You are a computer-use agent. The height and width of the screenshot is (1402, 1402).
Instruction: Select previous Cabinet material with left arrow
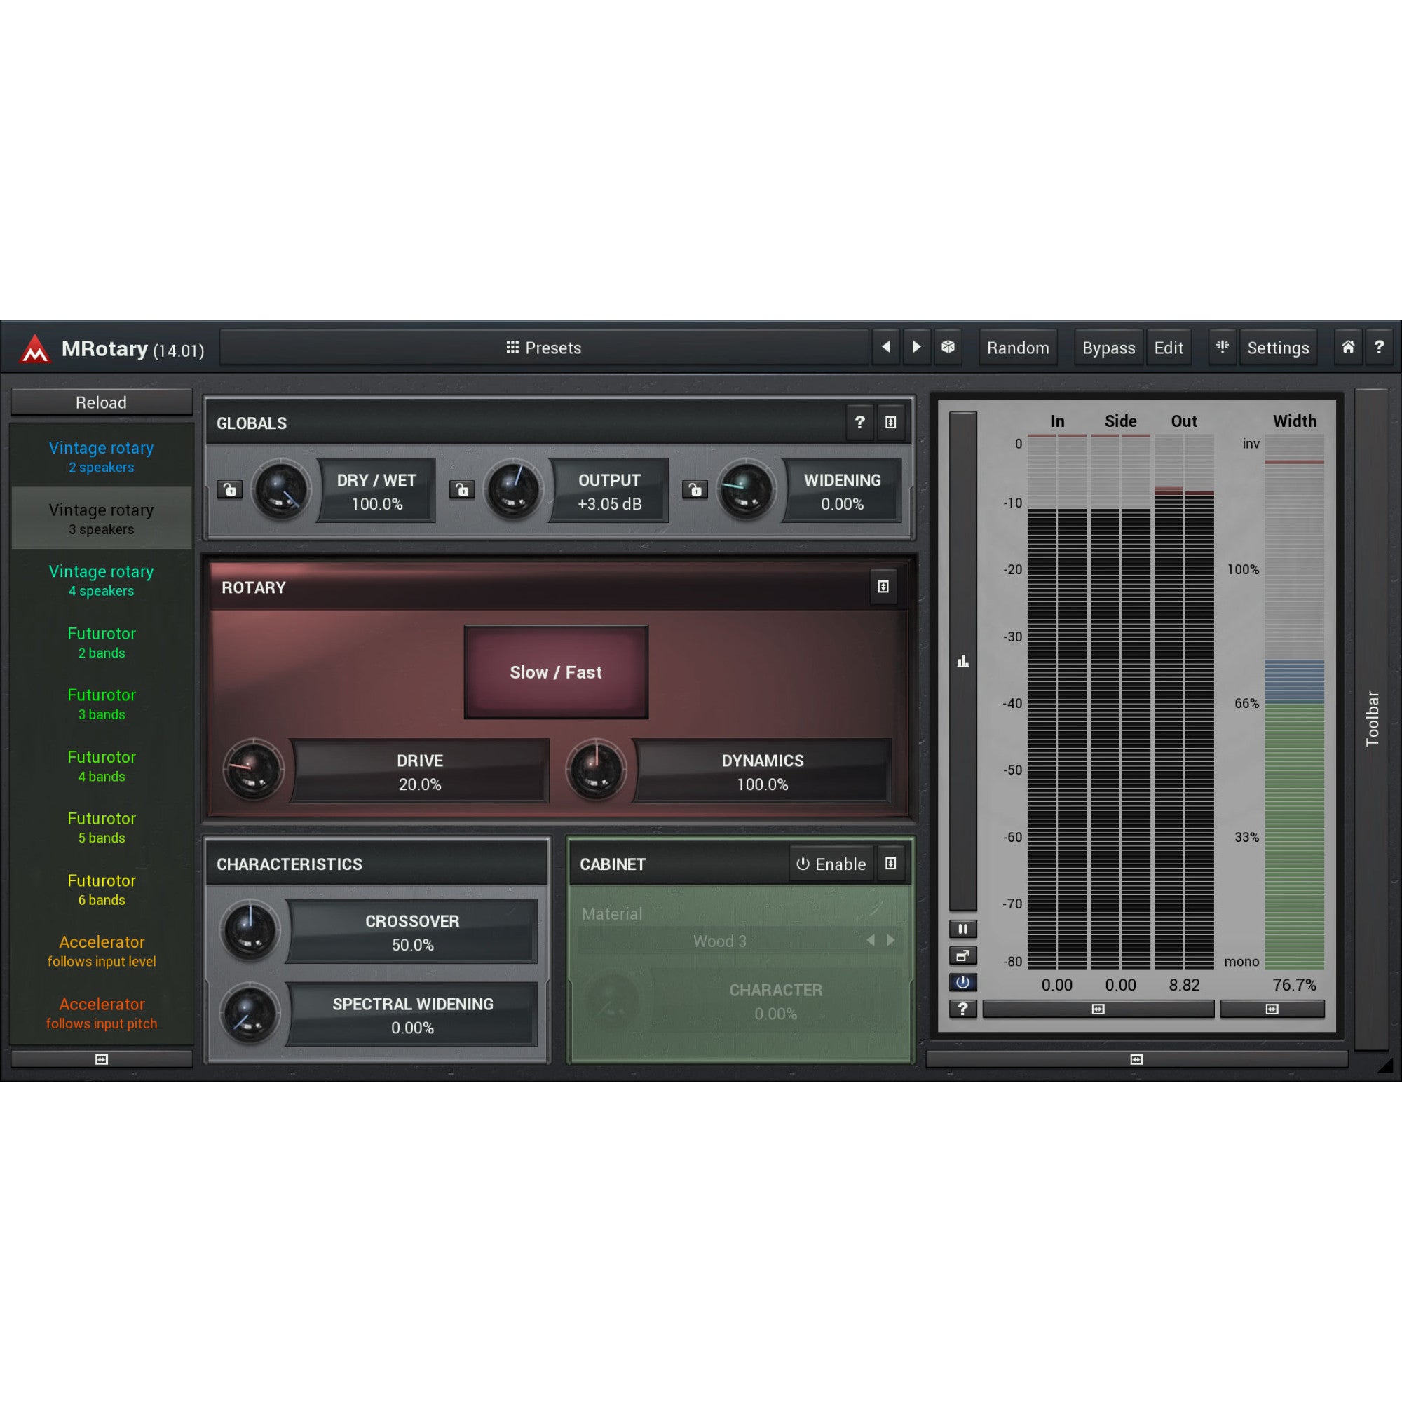point(870,941)
